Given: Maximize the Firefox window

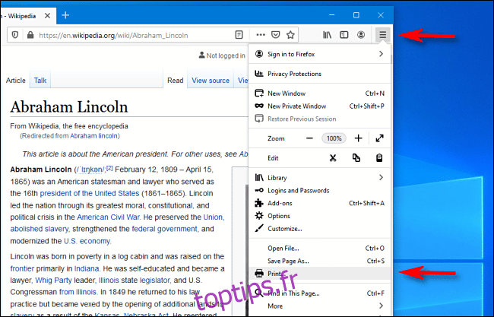Looking at the screenshot, I should click(x=356, y=15).
